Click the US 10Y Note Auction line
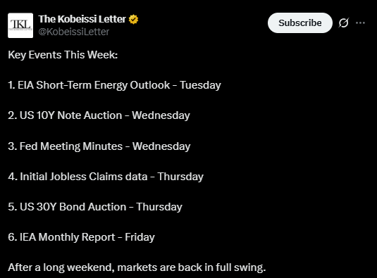The width and height of the screenshot is (377, 278). tap(99, 115)
